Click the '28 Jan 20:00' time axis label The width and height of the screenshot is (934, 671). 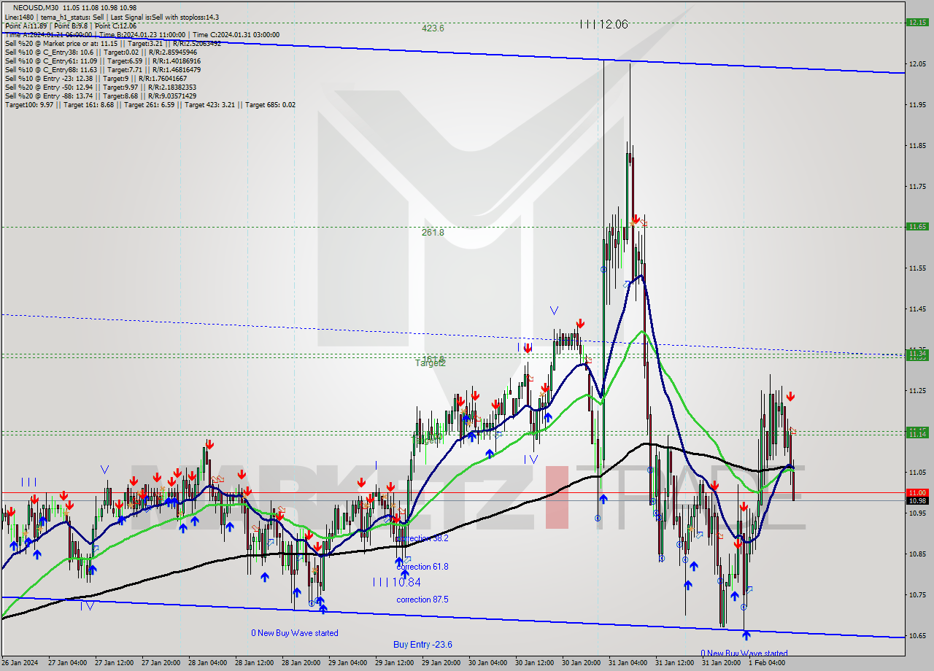tap(301, 663)
